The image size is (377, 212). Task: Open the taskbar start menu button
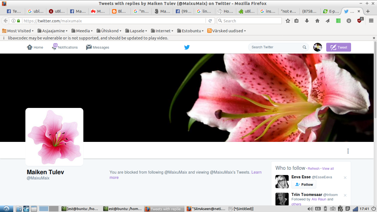(x=6, y=209)
